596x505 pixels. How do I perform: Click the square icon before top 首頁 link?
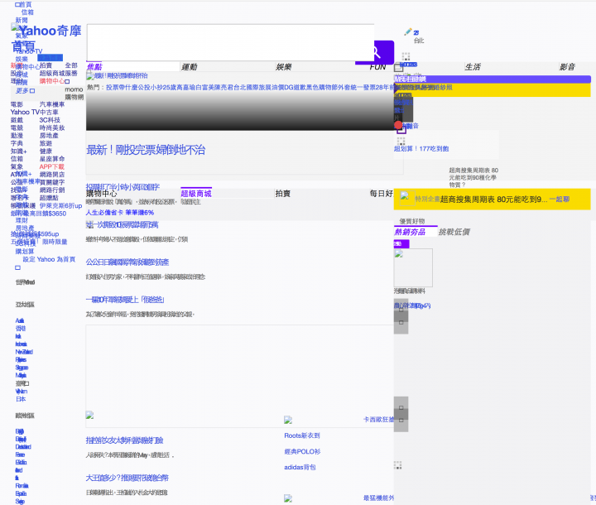(x=17, y=5)
